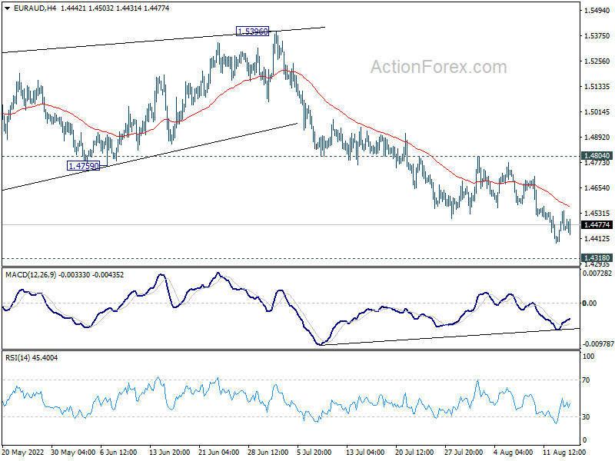
Task: Select the upper channel trendline
Action: (x=164, y=40)
